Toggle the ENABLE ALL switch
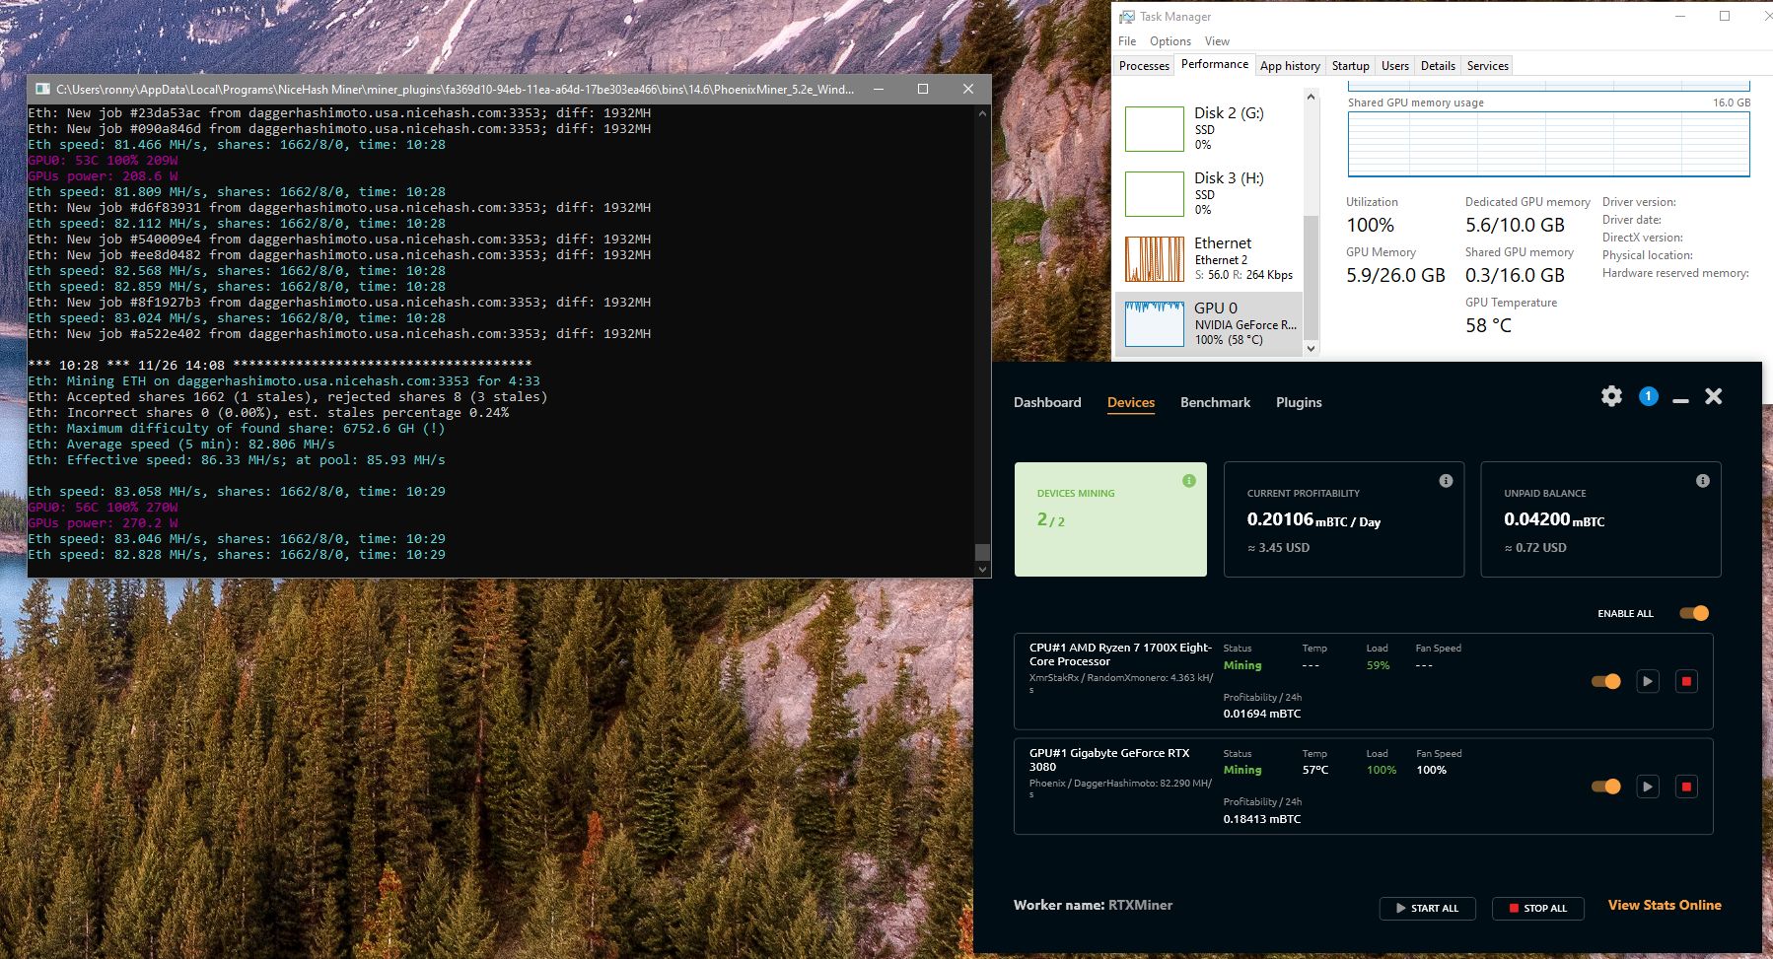1773x959 pixels. coord(1695,612)
